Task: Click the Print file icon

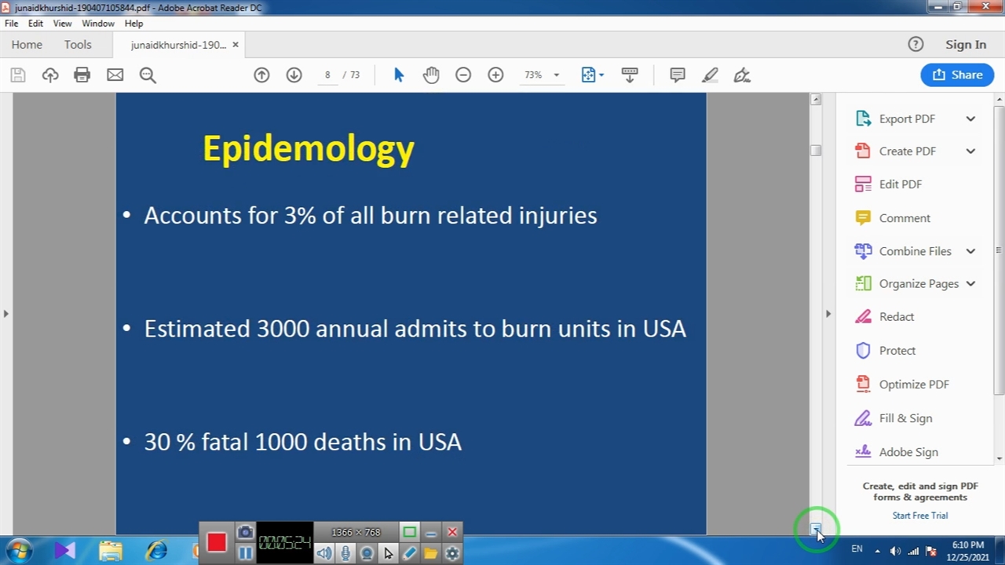Action: click(x=82, y=75)
